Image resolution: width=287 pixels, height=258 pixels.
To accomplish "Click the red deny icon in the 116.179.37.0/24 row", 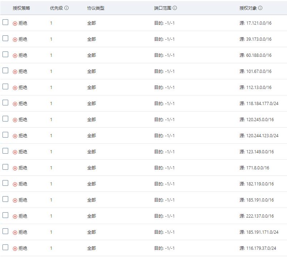I will click(x=15, y=248).
